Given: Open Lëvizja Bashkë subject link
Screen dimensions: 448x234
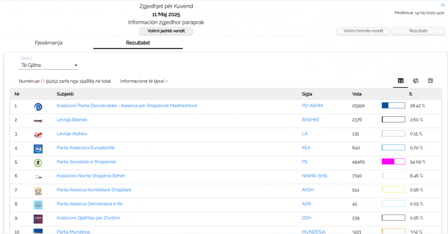Looking at the screenshot, I should [72, 120].
